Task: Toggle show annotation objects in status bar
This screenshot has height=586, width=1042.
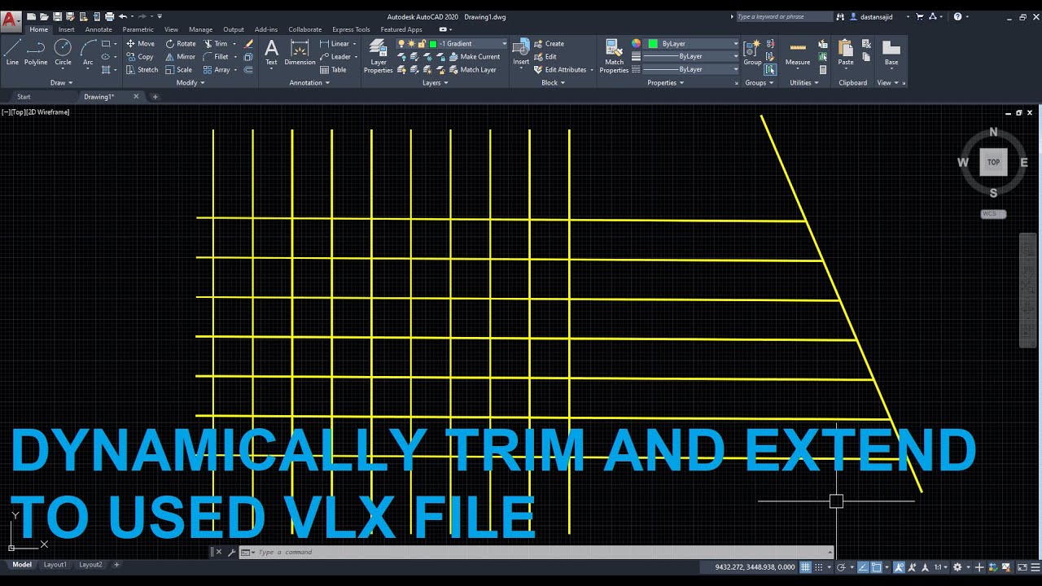Action: (899, 566)
